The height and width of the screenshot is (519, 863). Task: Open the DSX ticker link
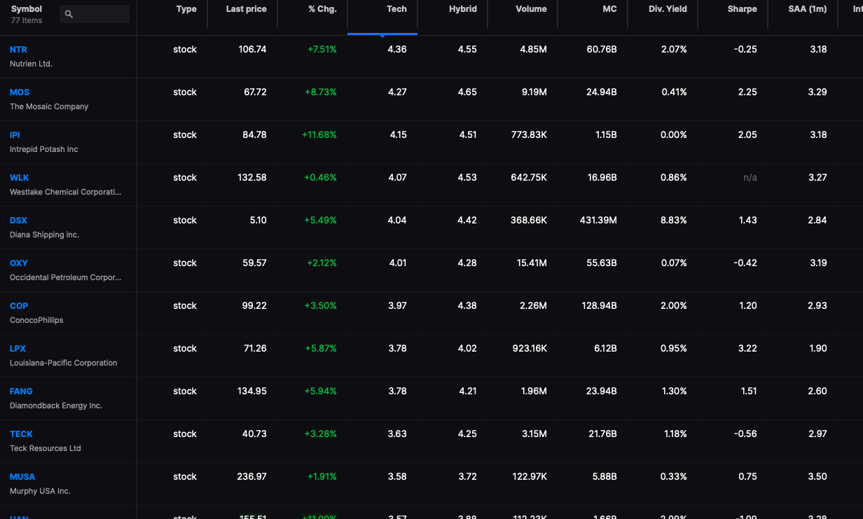[x=18, y=221]
